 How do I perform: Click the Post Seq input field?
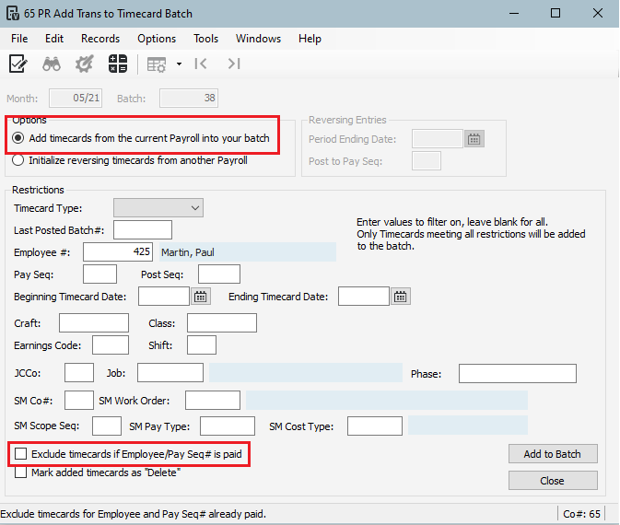point(219,274)
